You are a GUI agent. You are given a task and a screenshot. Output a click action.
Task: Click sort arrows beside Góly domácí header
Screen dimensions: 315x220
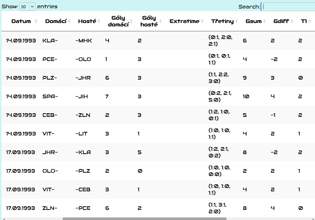tap(131, 21)
